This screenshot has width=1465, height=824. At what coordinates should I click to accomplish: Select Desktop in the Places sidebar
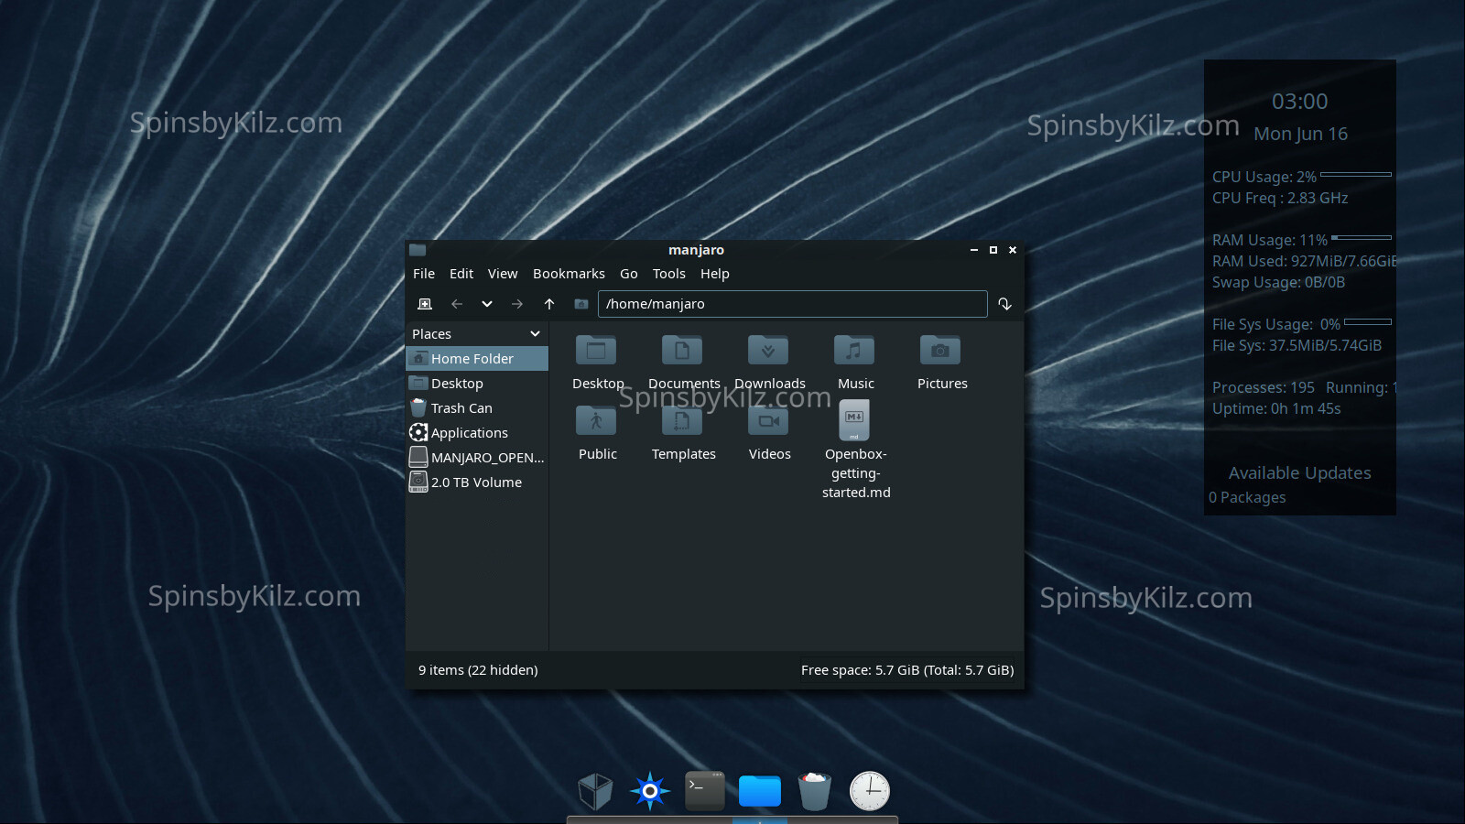(x=477, y=384)
